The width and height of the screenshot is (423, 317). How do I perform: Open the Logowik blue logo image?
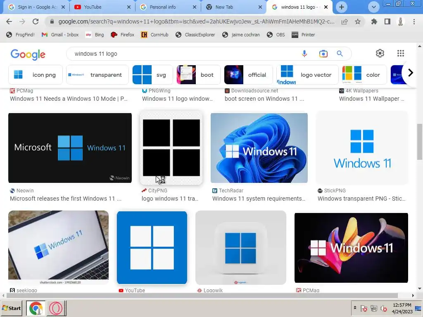pyautogui.click(x=241, y=248)
